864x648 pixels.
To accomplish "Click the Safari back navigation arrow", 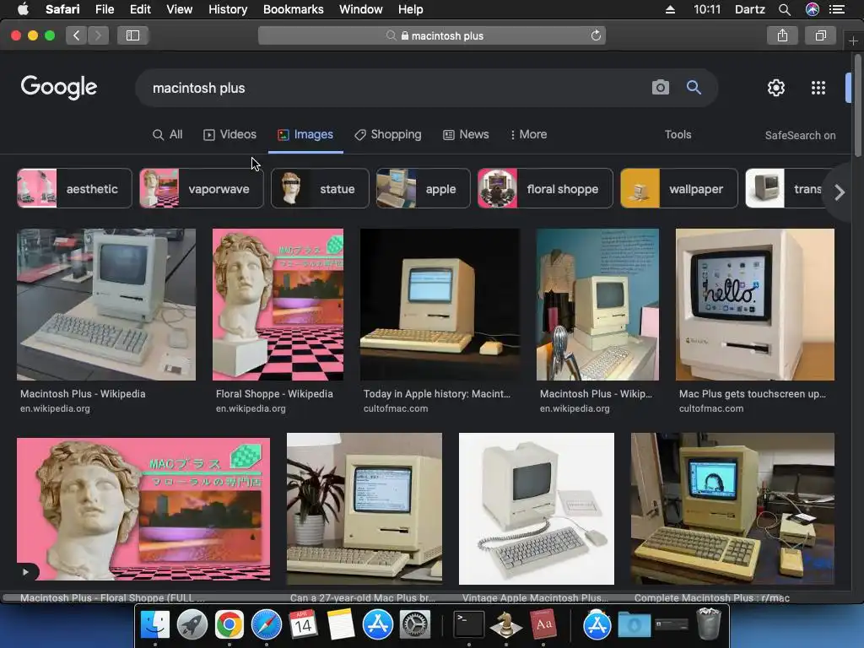I will tap(76, 35).
